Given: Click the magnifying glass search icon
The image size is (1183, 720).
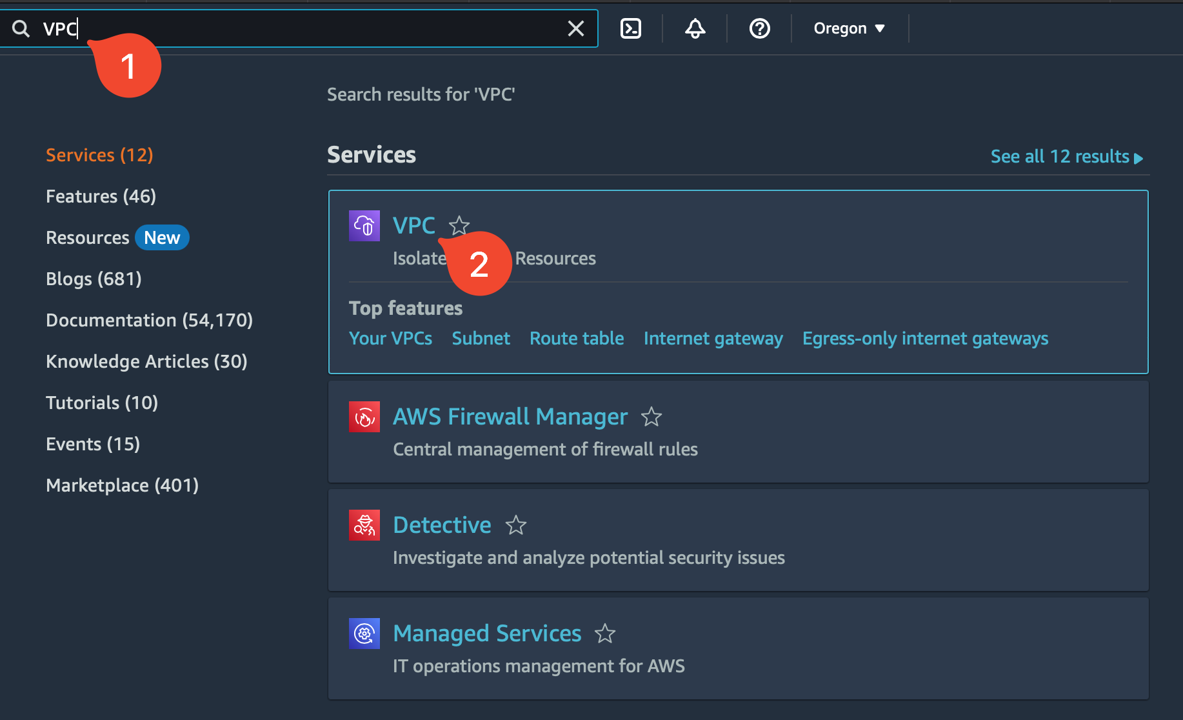Looking at the screenshot, I should (x=21, y=28).
